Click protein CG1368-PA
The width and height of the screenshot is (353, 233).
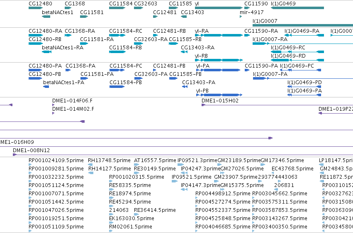coord(80,66)
